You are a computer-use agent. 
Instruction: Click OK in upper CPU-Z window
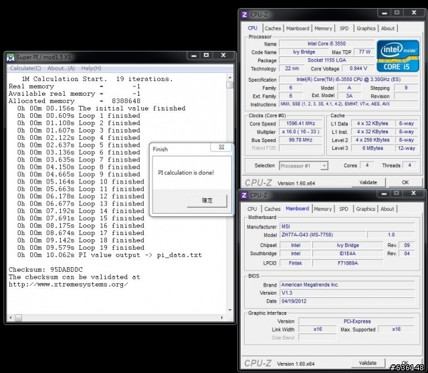click(x=405, y=182)
